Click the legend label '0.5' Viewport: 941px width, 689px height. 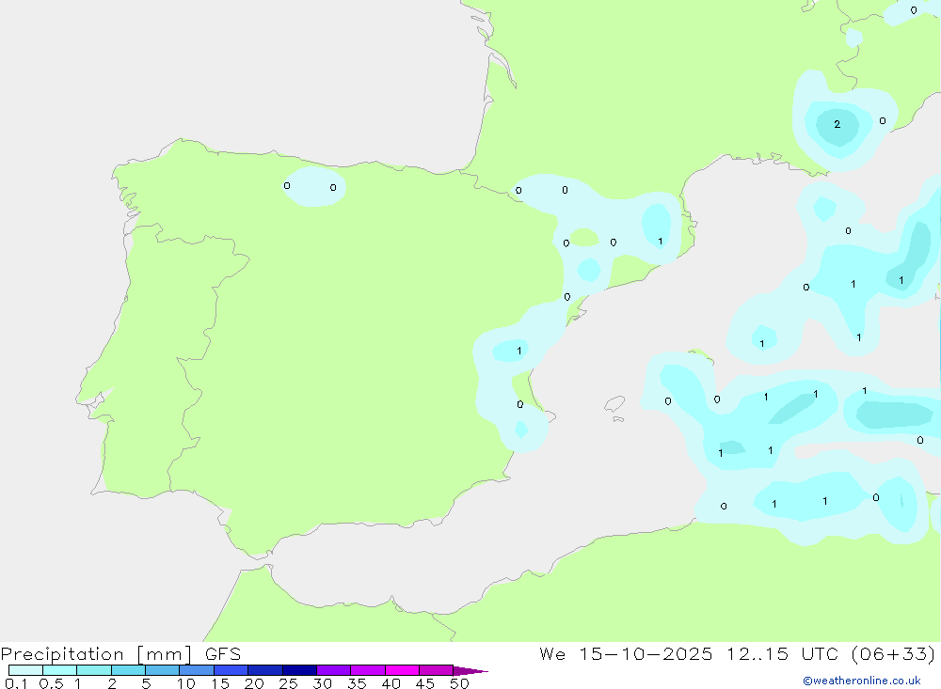tap(51, 683)
